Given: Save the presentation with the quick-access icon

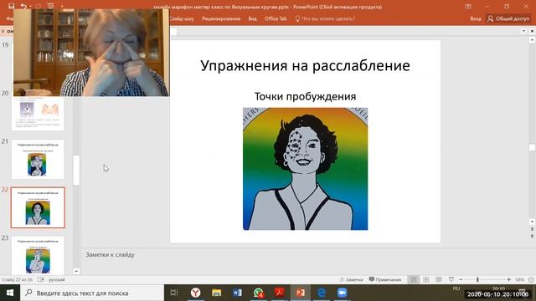Looking at the screenshot, I should tap(11, 6).
